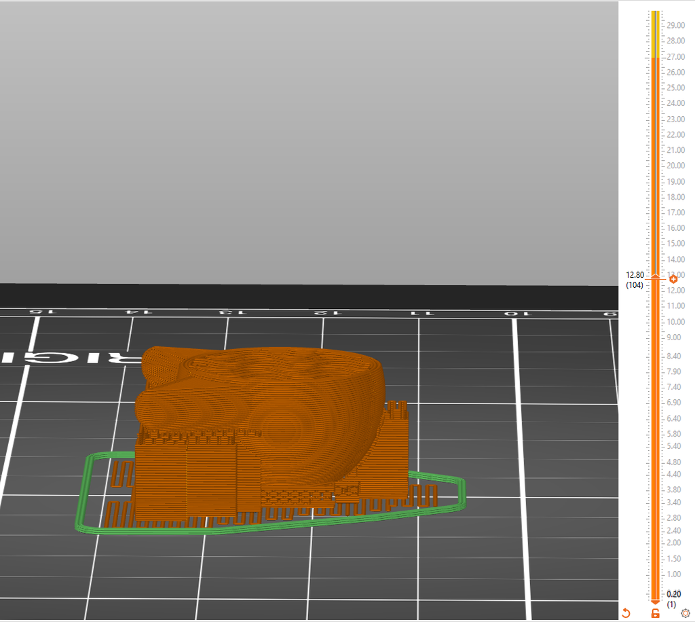Jump the layer slider to the 20.00 mark

[x=655, y=166]
